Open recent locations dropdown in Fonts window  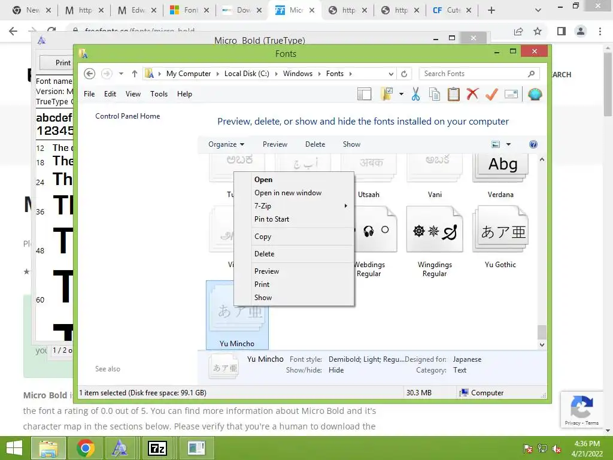121,74
